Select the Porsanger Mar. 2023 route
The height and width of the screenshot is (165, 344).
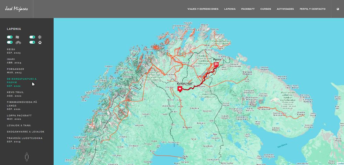(x=15, y=71)
